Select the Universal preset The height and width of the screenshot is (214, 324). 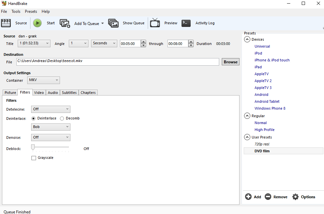point(262,46)
